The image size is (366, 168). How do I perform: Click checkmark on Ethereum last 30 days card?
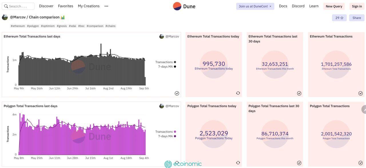point(299,93)
